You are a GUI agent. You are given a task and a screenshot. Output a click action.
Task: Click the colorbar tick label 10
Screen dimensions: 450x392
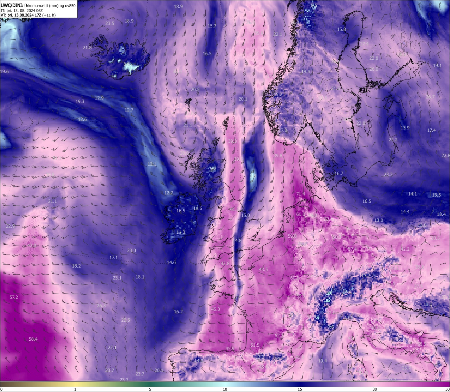tap(225, 389)
